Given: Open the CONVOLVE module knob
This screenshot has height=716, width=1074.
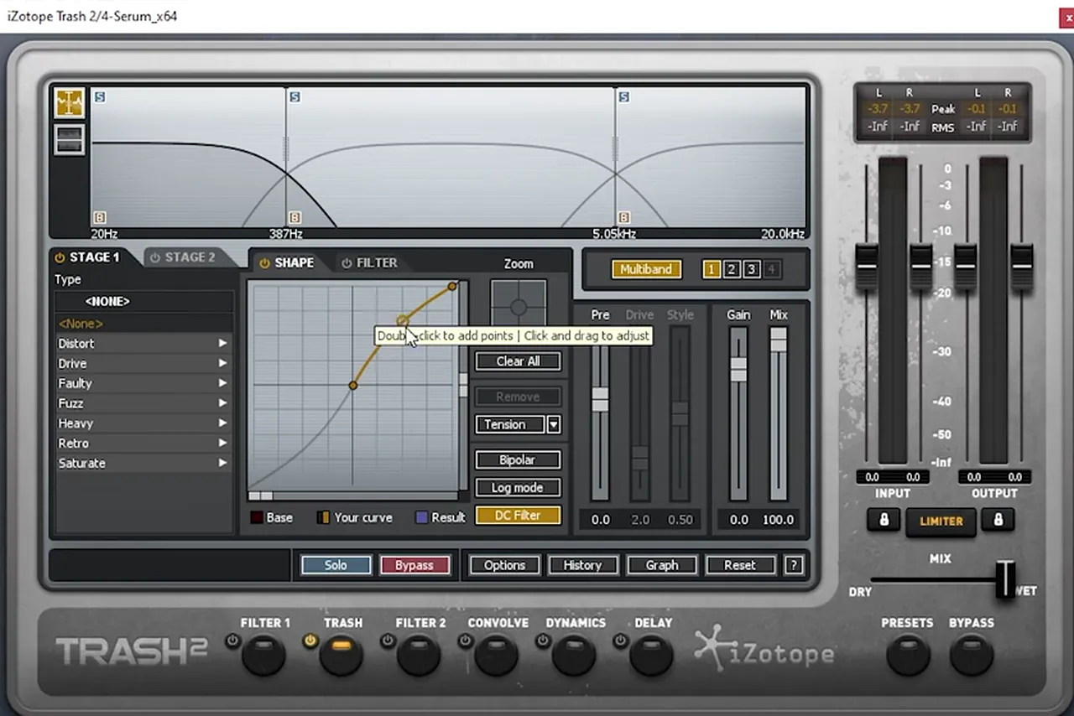Looking at the screenshot, I should 496,655.
